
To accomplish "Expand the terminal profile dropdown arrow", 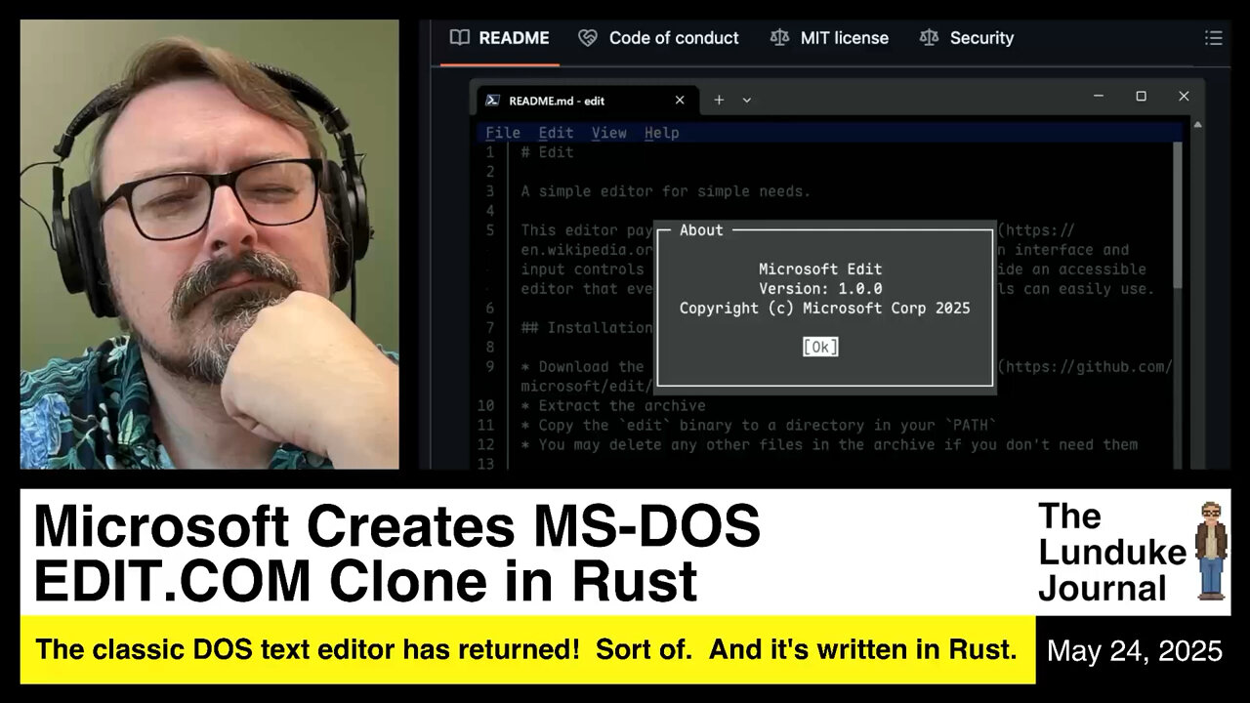I will 747,100.
